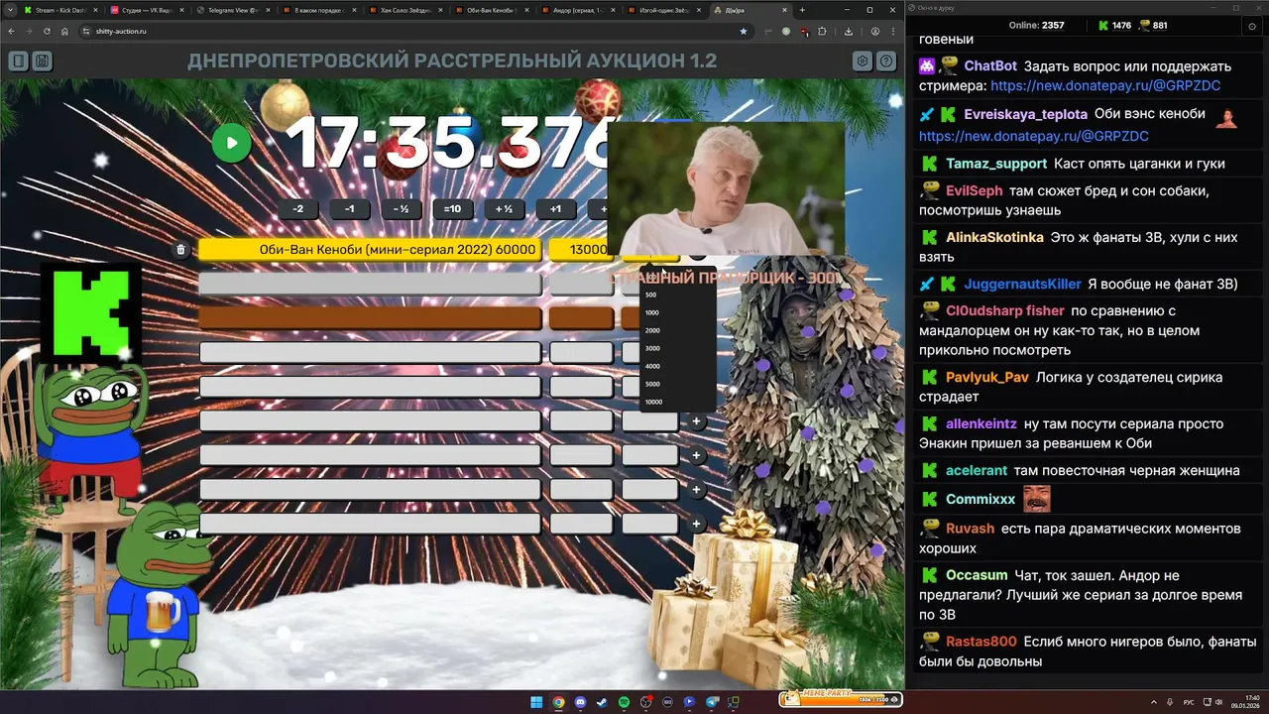Click the brown highlighted lot name field
The height and width of the screenshot is (714, 1269).
point(370,318)
